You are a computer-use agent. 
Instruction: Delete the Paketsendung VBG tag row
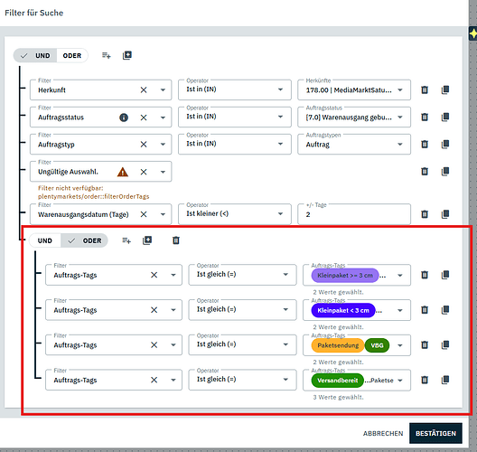click(425, 344)
